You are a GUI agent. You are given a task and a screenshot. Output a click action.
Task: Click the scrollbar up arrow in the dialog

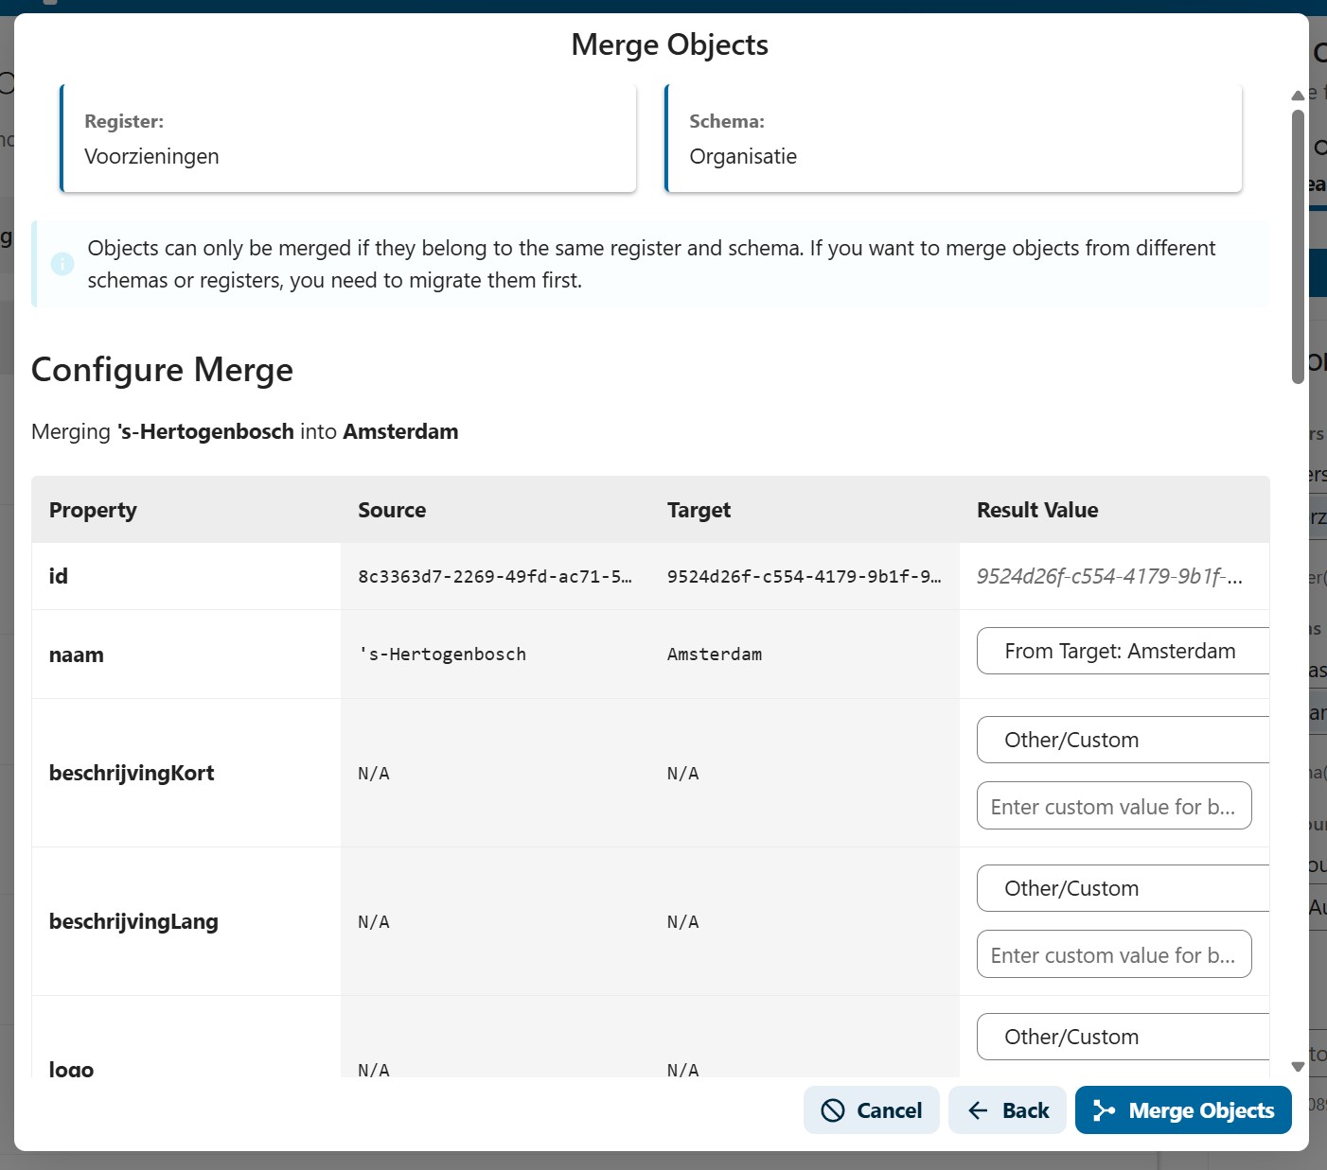click(1298, 95)
